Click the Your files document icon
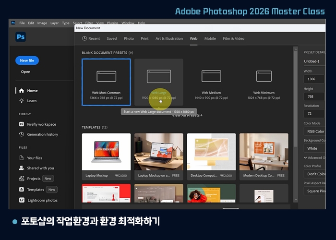The width and height of the screenshot is (336, 240). tap(22, 158)
